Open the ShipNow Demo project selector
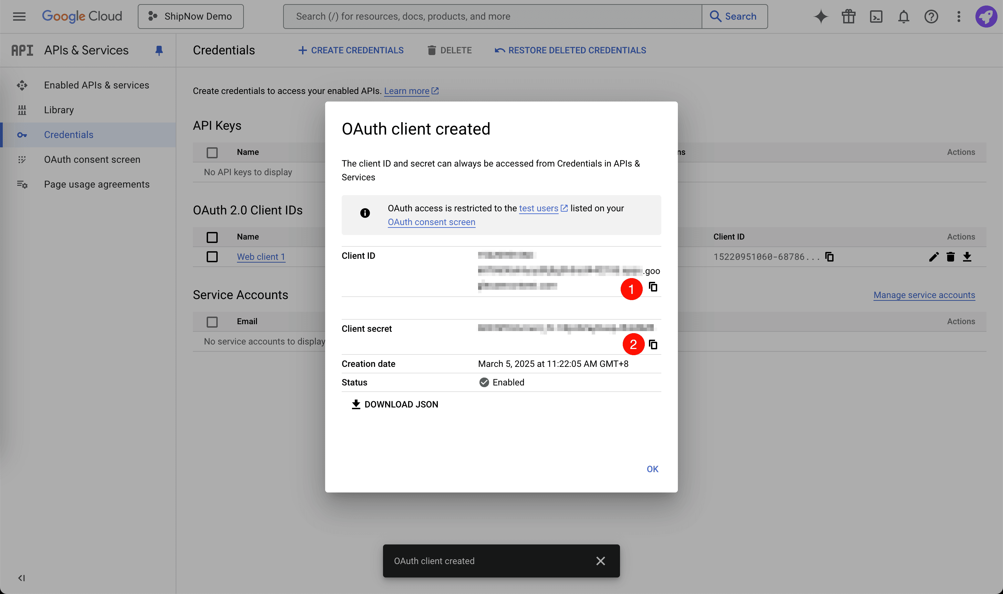 [x=191, y=17]
